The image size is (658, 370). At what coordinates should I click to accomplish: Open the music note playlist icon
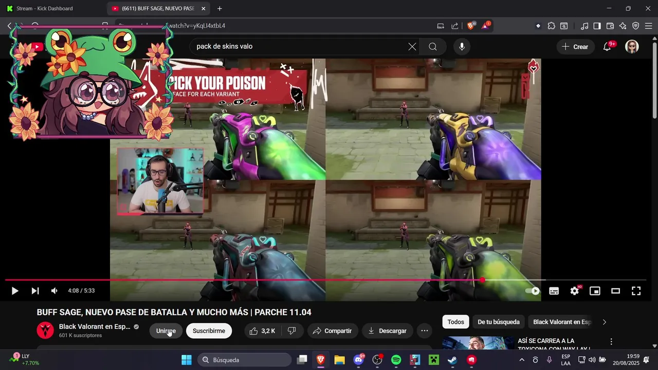[584, 26]
